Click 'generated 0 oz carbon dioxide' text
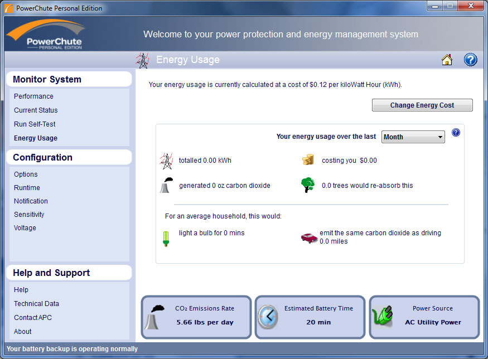 click(225, 186)
